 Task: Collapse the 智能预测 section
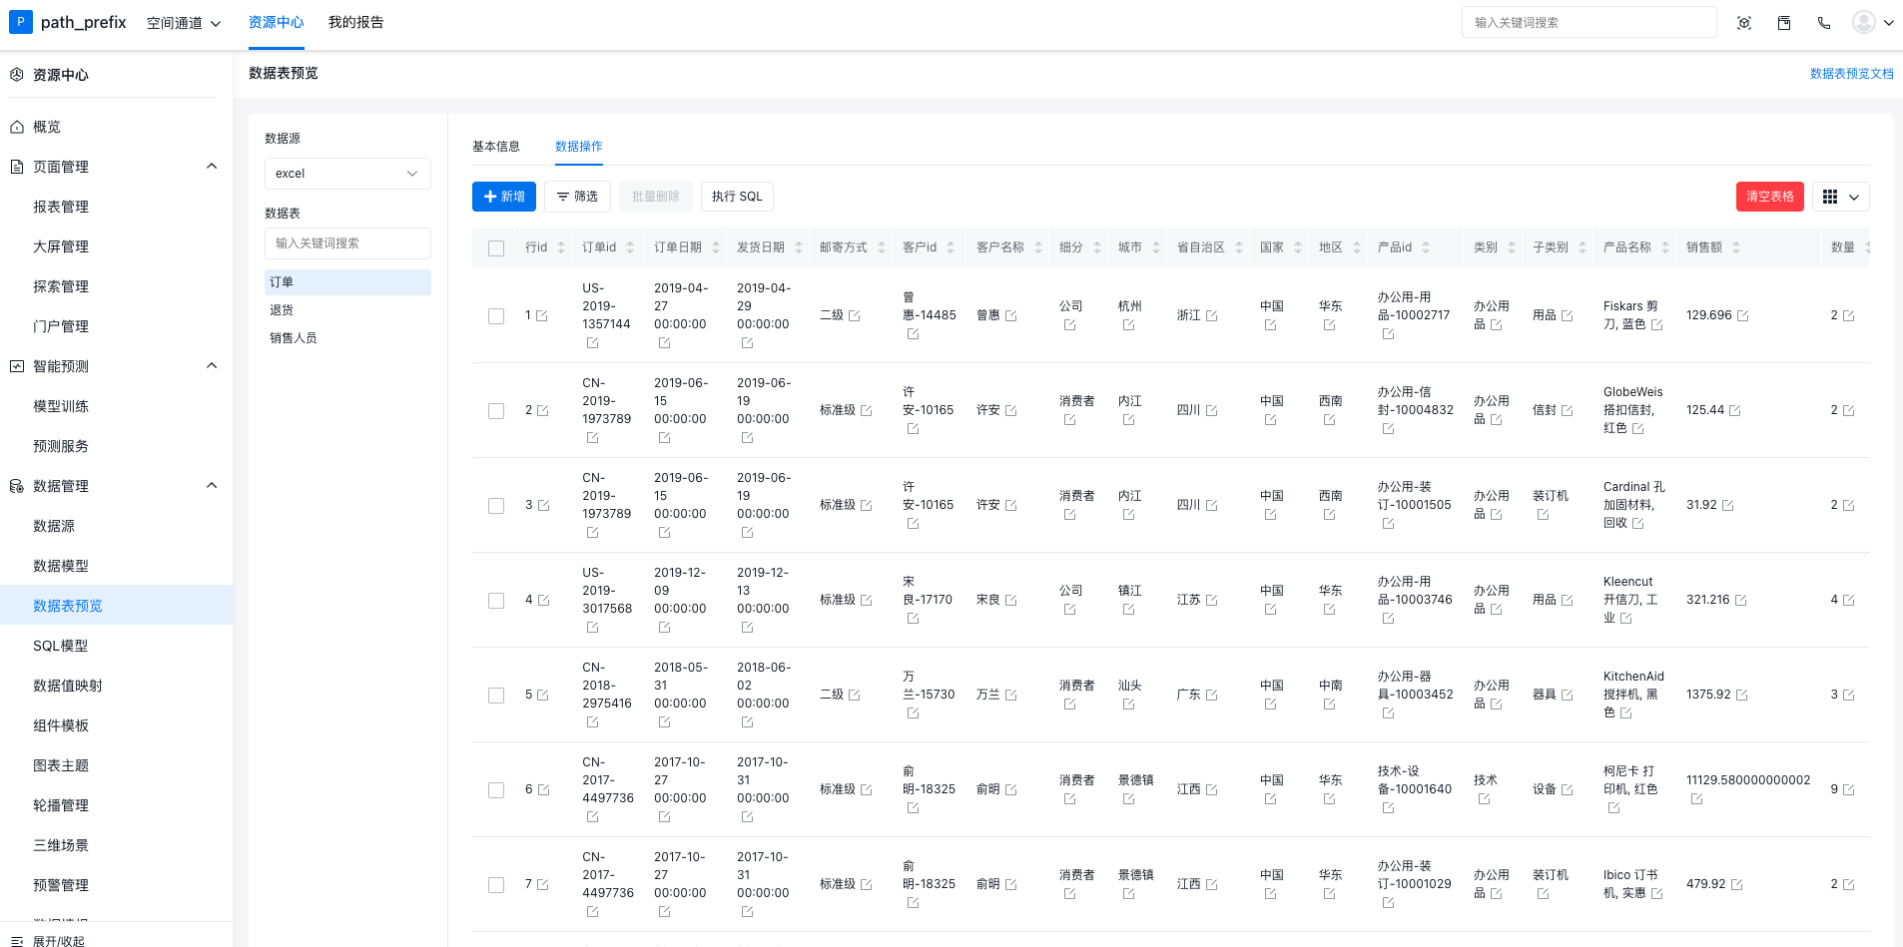pos(212,366)
